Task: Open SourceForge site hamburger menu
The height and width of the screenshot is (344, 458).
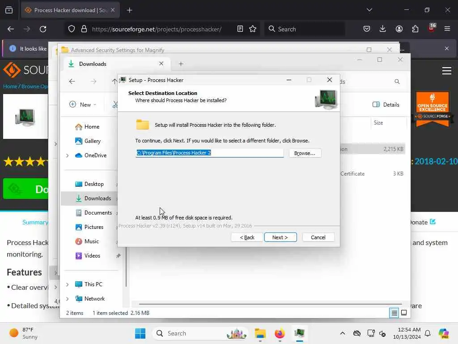Action: (447, 70)
